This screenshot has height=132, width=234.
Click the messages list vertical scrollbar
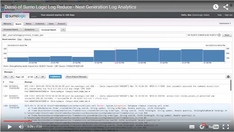pos(231,85)
